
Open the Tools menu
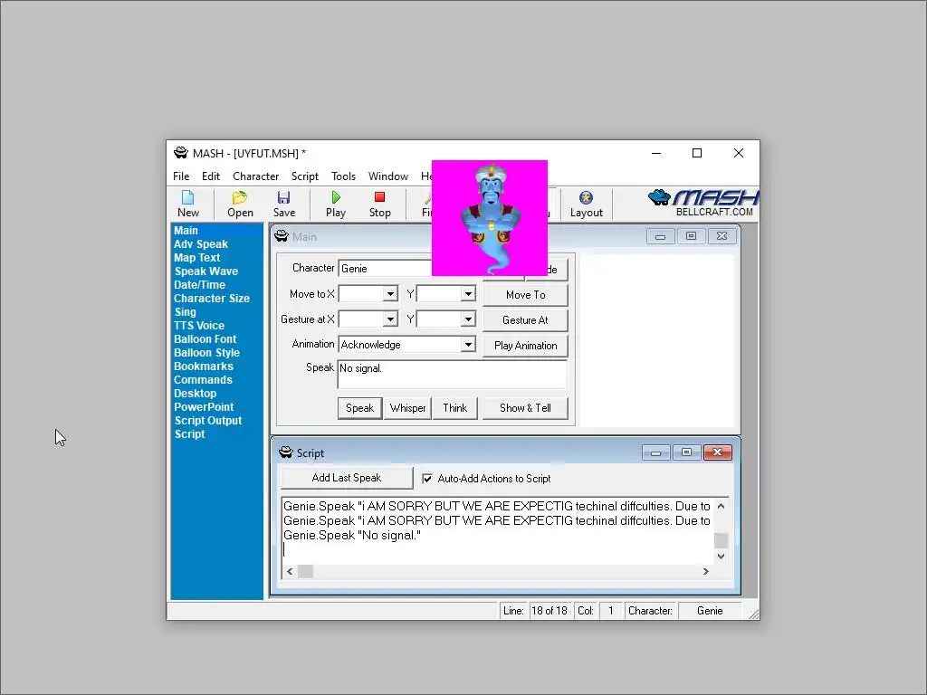click(343, 176)
